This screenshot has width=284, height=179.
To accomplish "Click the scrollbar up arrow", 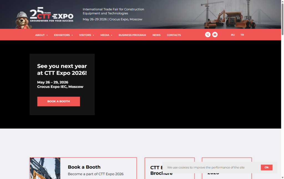I will (282, 2).
